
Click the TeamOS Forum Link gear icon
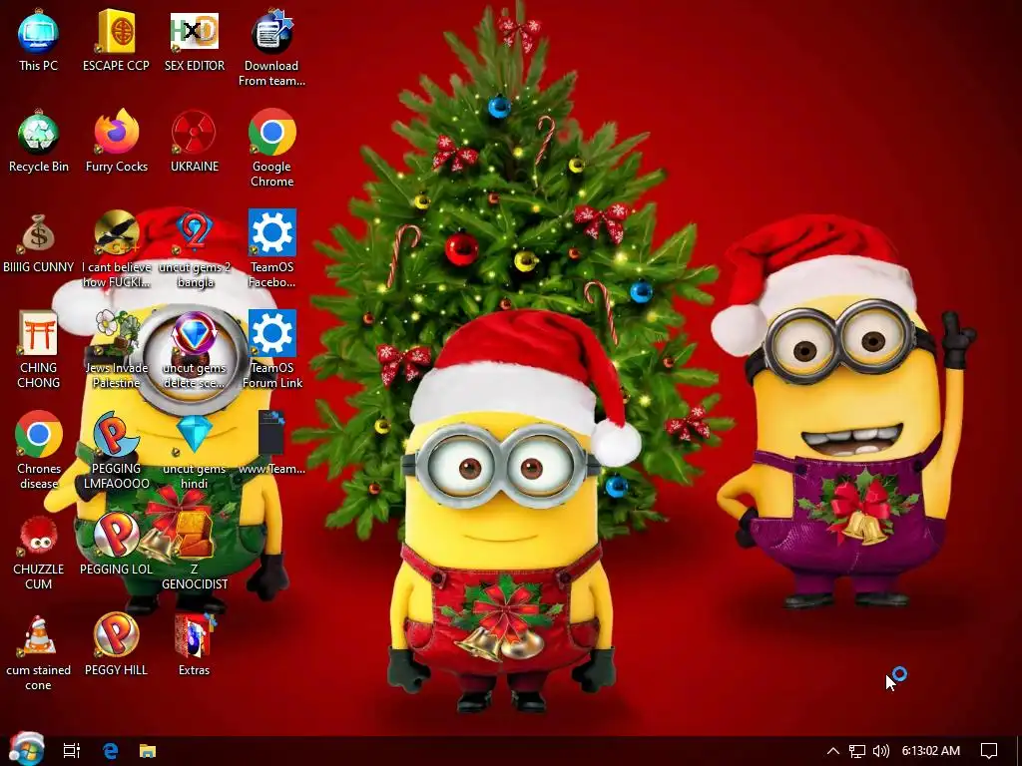pyautogui.click(x=271, y=333)
